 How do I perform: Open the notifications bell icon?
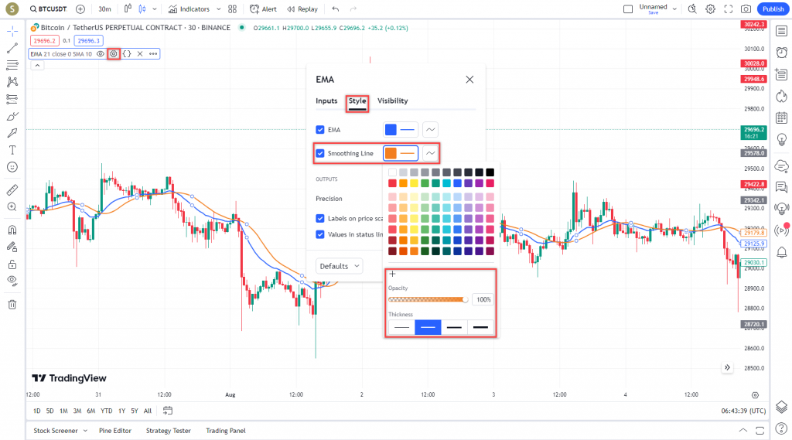pyautogui.click(x=781, y=252)
